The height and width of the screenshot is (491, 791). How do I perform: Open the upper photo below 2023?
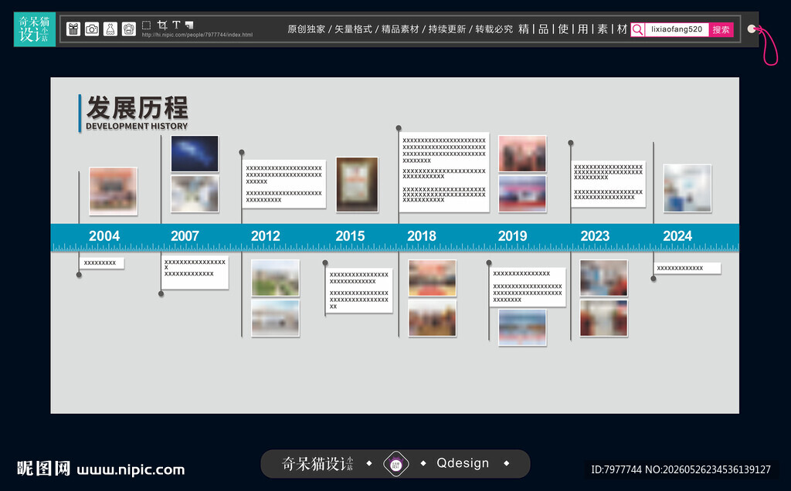tap(604, 278)
